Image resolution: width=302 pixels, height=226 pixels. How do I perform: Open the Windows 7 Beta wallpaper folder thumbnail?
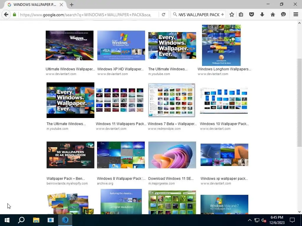[172, 100]
